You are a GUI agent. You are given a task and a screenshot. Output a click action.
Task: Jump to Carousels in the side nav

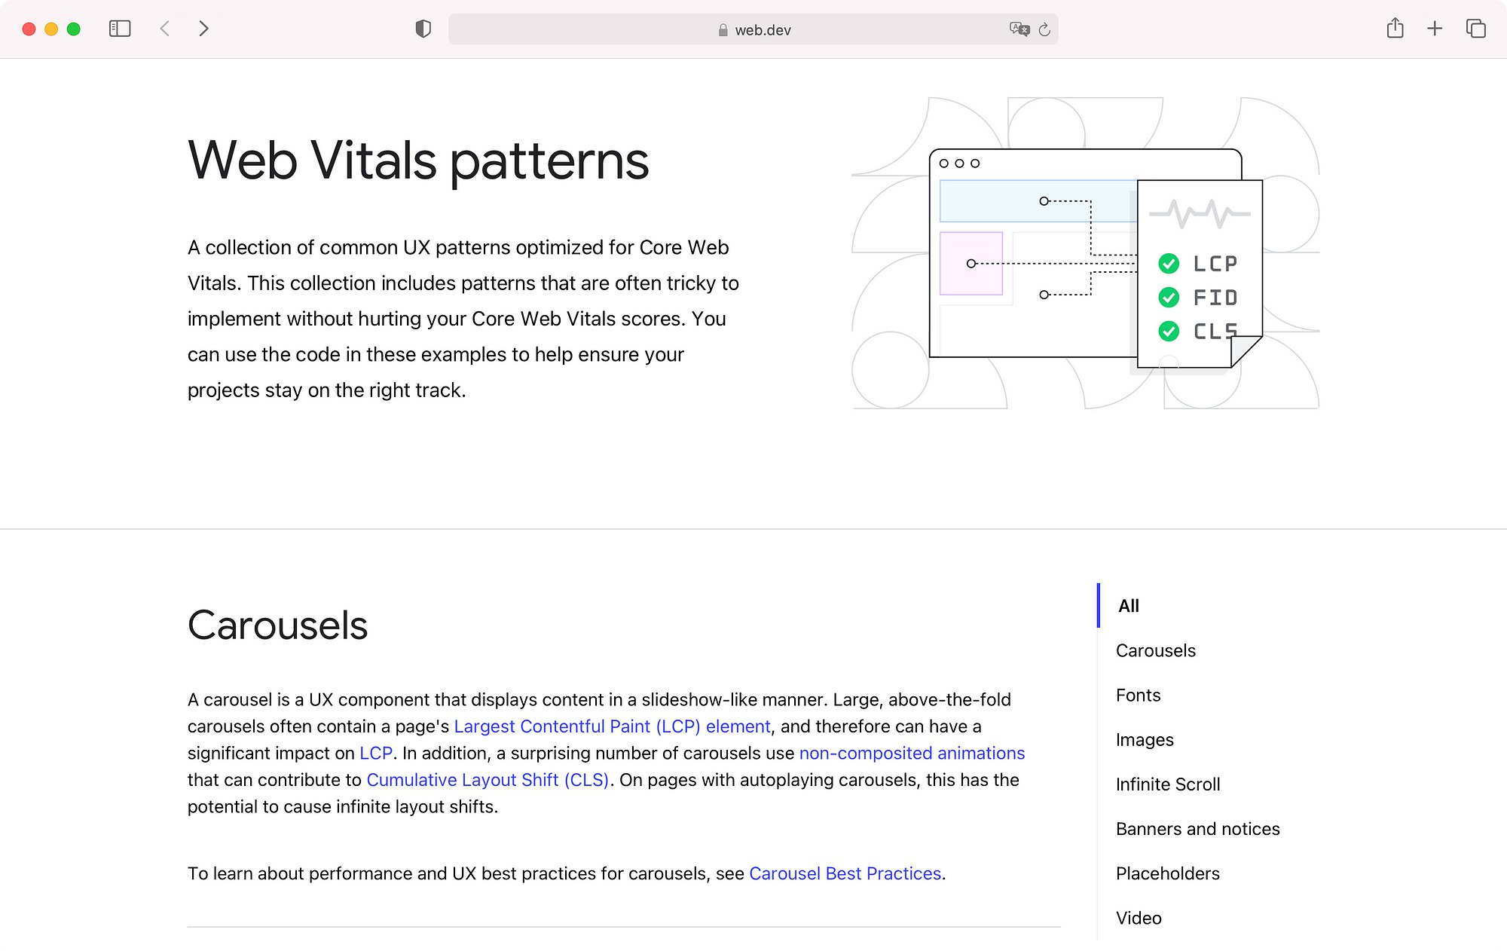(1155, 650)
